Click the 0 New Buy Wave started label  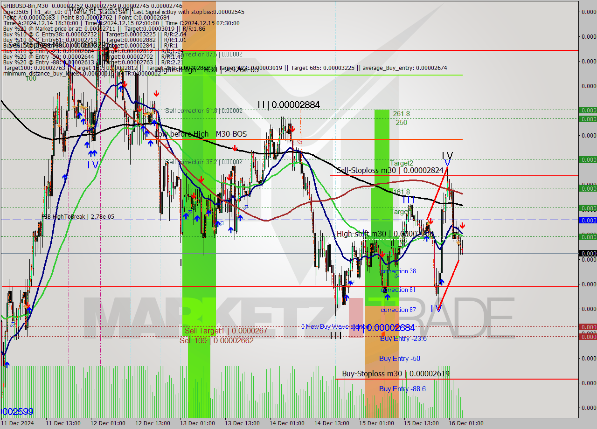334,326
